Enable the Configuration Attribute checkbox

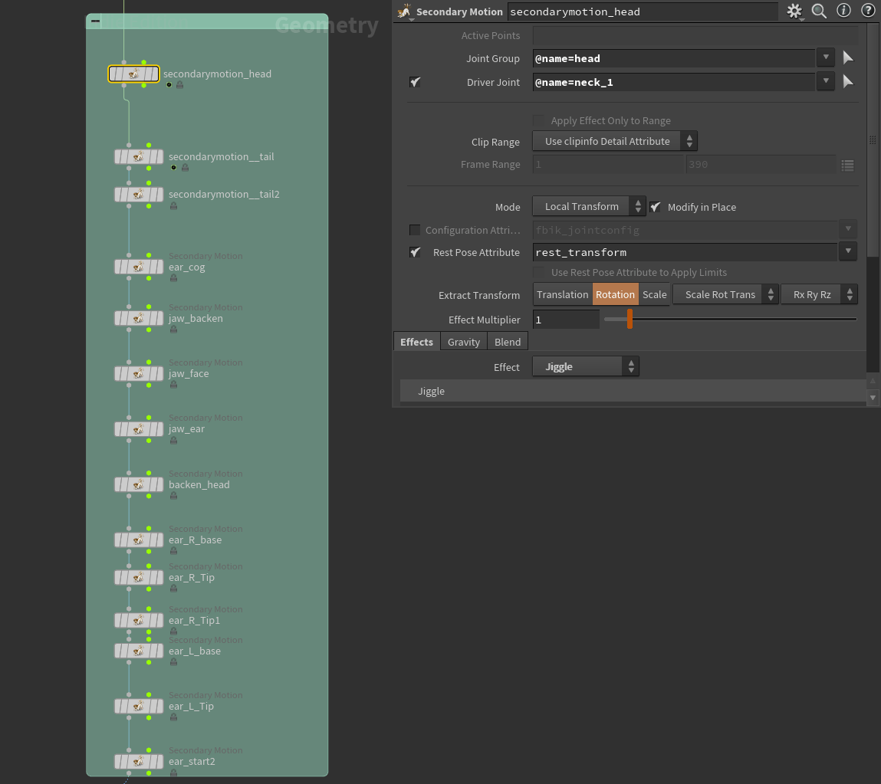pyautogui.click(x=415, y=230)
